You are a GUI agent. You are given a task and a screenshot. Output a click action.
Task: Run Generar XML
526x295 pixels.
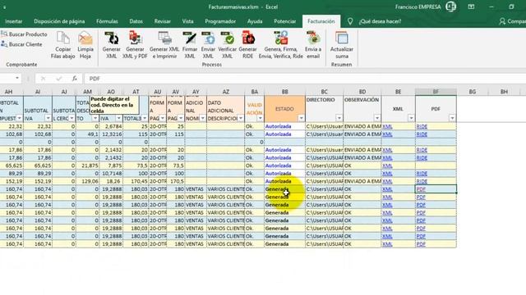point(112,45)
